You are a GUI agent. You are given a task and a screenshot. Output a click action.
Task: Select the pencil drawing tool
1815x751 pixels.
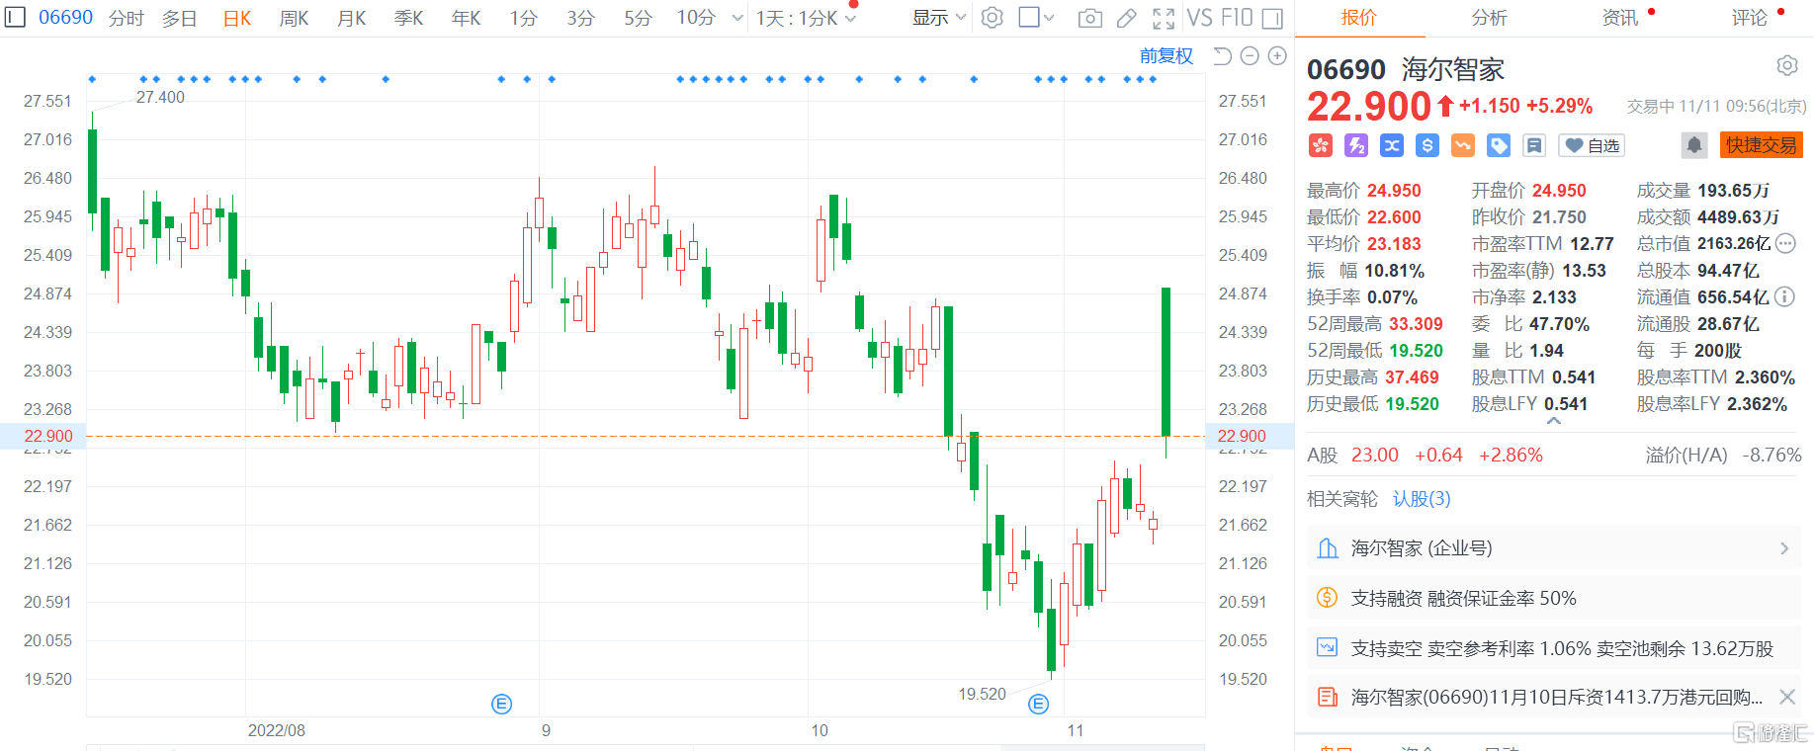tap(1126, 18)
